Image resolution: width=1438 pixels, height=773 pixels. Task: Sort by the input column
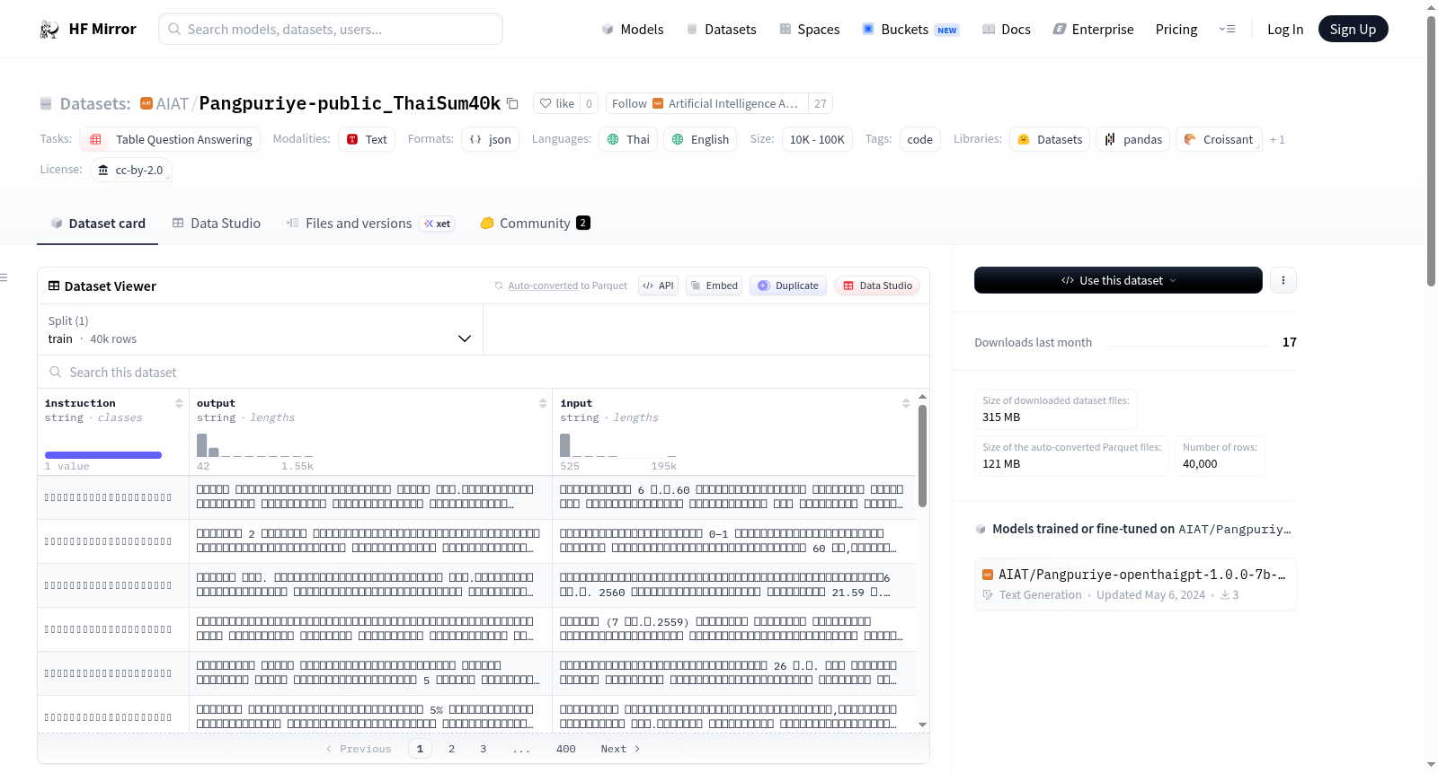coord(906,404)
